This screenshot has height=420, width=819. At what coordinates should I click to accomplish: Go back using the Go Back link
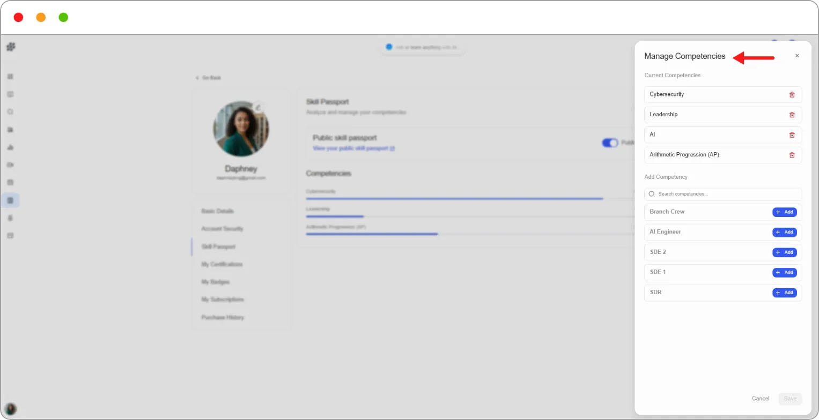tap(208, 78)
